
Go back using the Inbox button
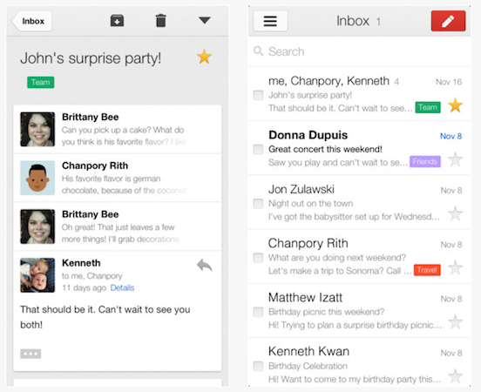pos(32,21)
